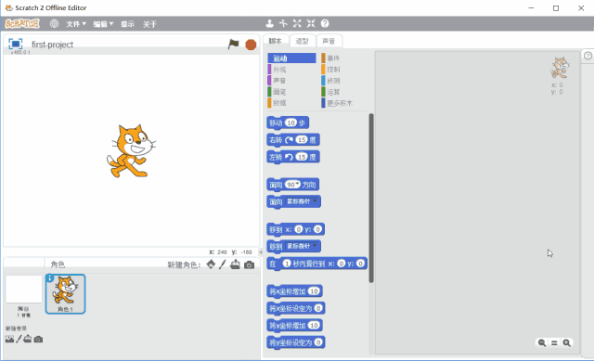Click the Scratch logo

[22, 23]
